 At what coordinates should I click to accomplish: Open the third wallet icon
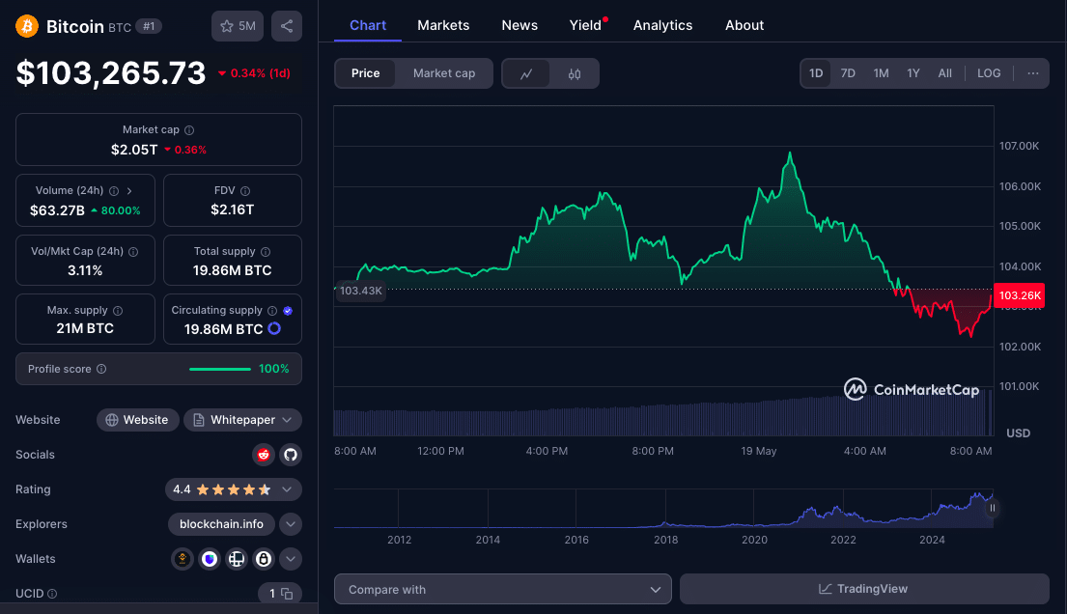coord(237,559)
